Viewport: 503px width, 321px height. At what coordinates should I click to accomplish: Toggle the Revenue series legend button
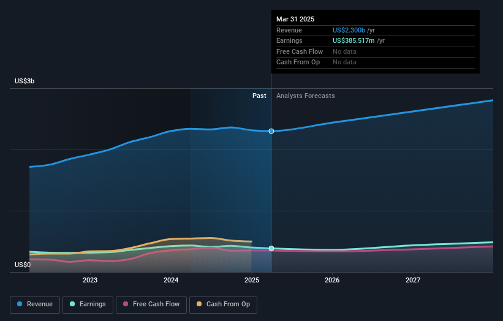35,304
